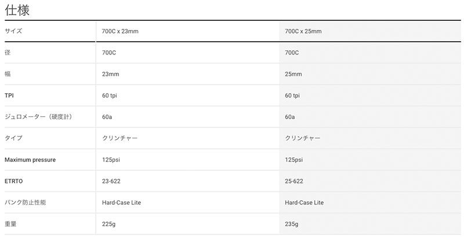464x250 pixels.
Task: Click 125psi in the 23mm column
Action: tap(111, 160)
